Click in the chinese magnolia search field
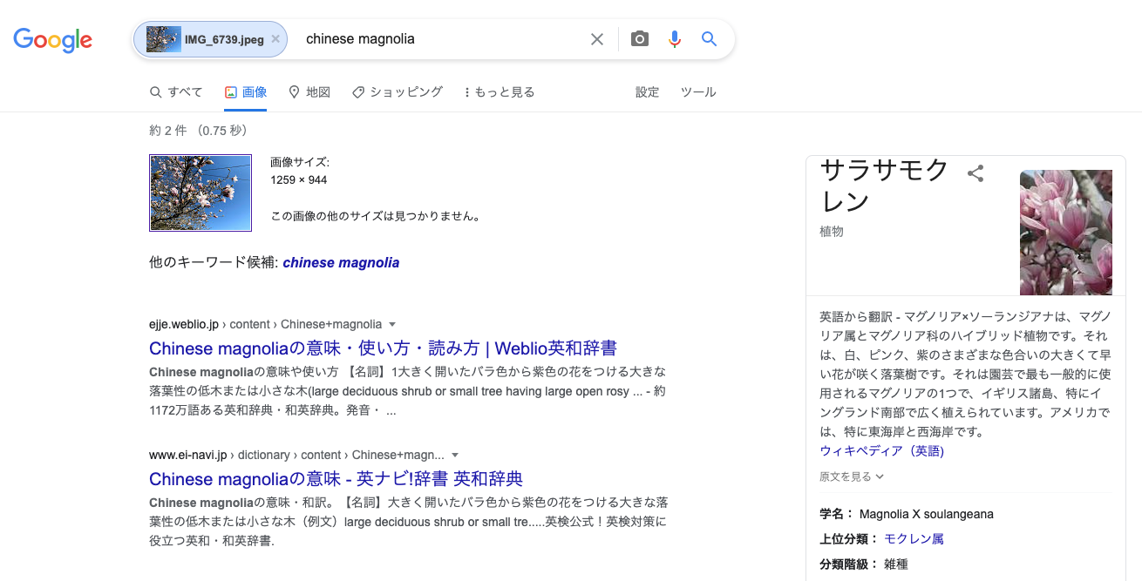The height and width of the screenshot is (581, 1142). [x=440, y=39]
